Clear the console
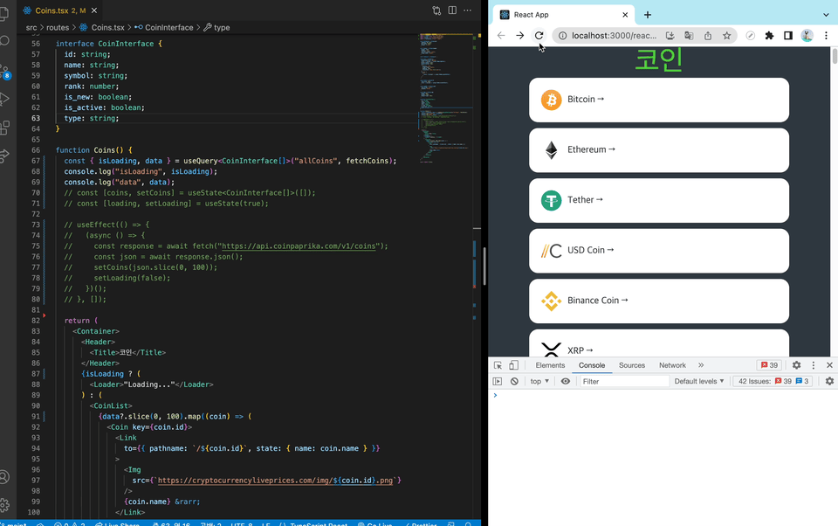Screen dimensions: 838x526 [514, 381]
